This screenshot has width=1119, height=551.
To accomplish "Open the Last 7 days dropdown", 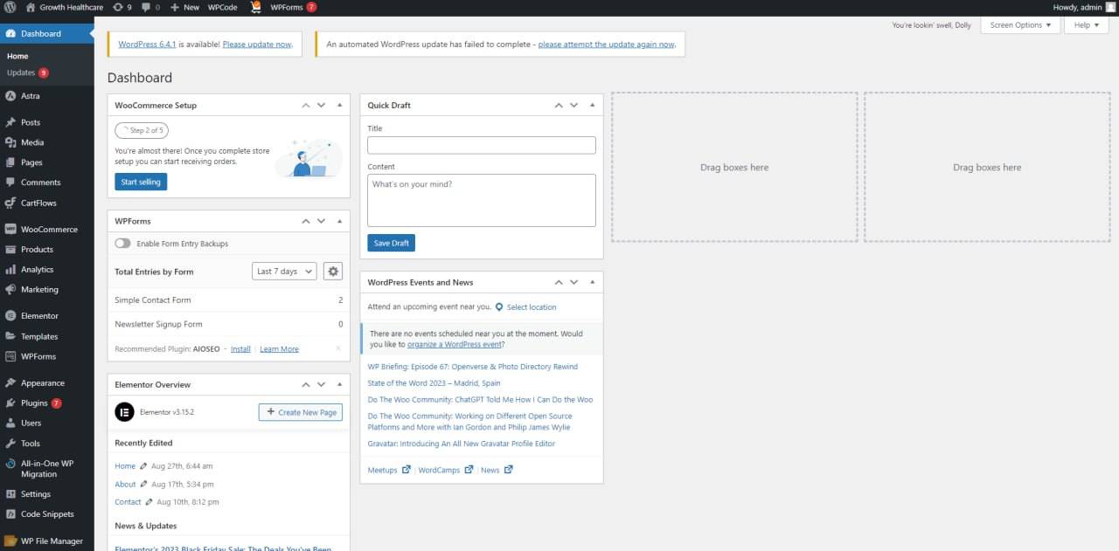I will coord(284,272).
